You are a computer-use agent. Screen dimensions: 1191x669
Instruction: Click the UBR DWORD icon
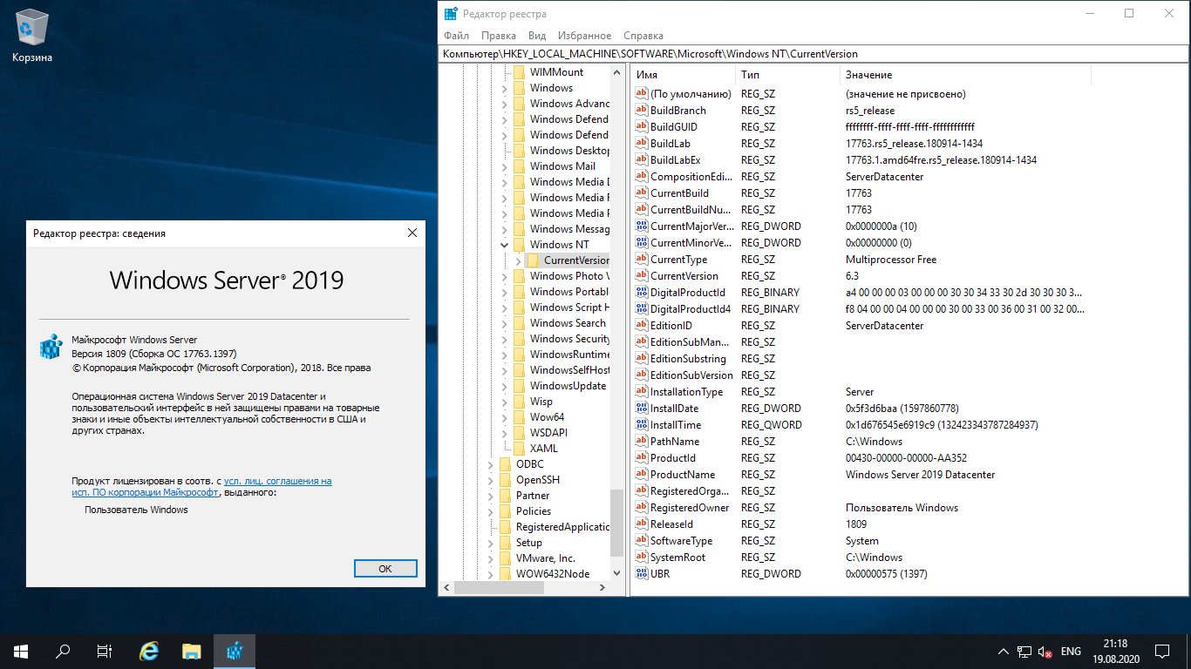pyautogui.click(x=642, y=574)
